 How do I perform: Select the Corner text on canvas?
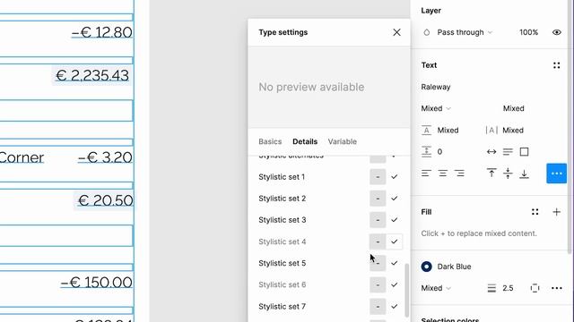tap(22, 157)
